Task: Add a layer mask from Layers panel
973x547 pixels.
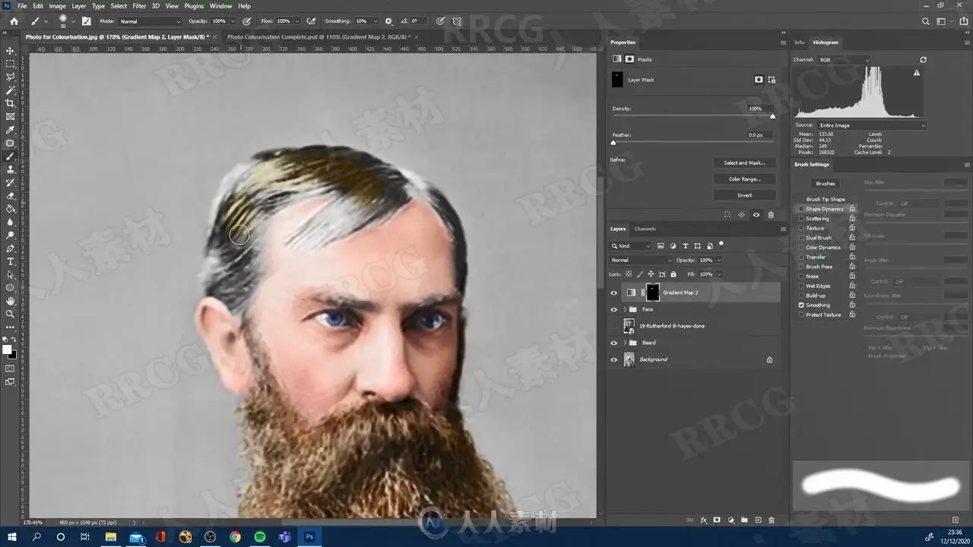Action: pos(717,520)
